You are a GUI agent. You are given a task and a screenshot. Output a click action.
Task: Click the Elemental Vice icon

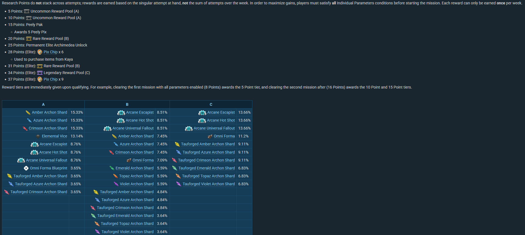[38, 136]
